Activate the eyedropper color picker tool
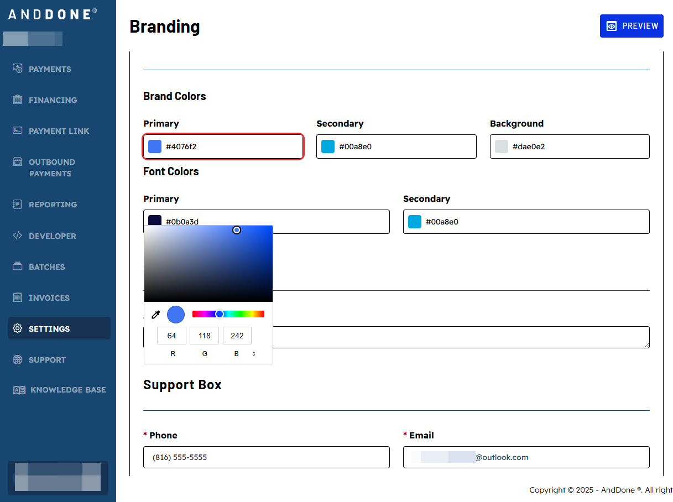673x502 pixels. point(155,314)
